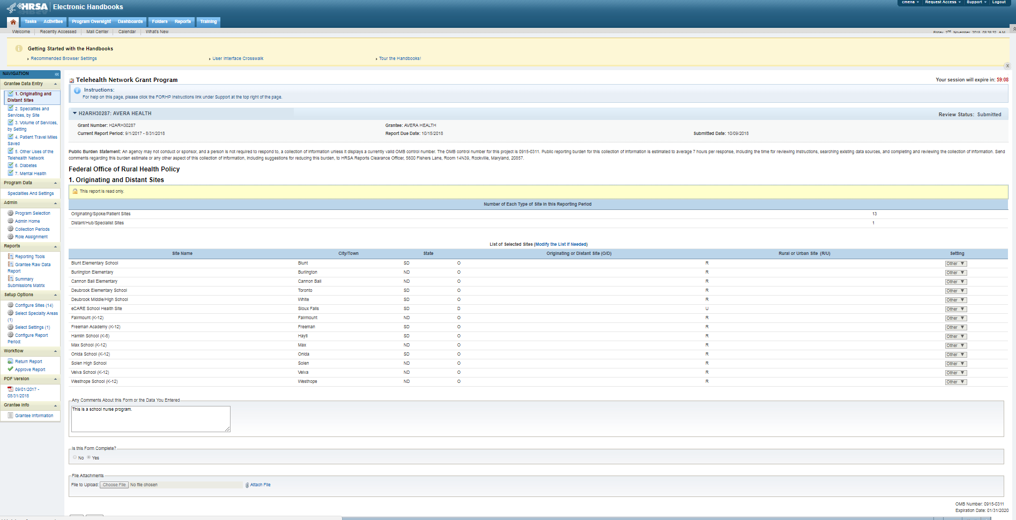Open the PDF version icon for 09/01/2017
This screenshot has height=520, width=1016.
pos(10,389)
